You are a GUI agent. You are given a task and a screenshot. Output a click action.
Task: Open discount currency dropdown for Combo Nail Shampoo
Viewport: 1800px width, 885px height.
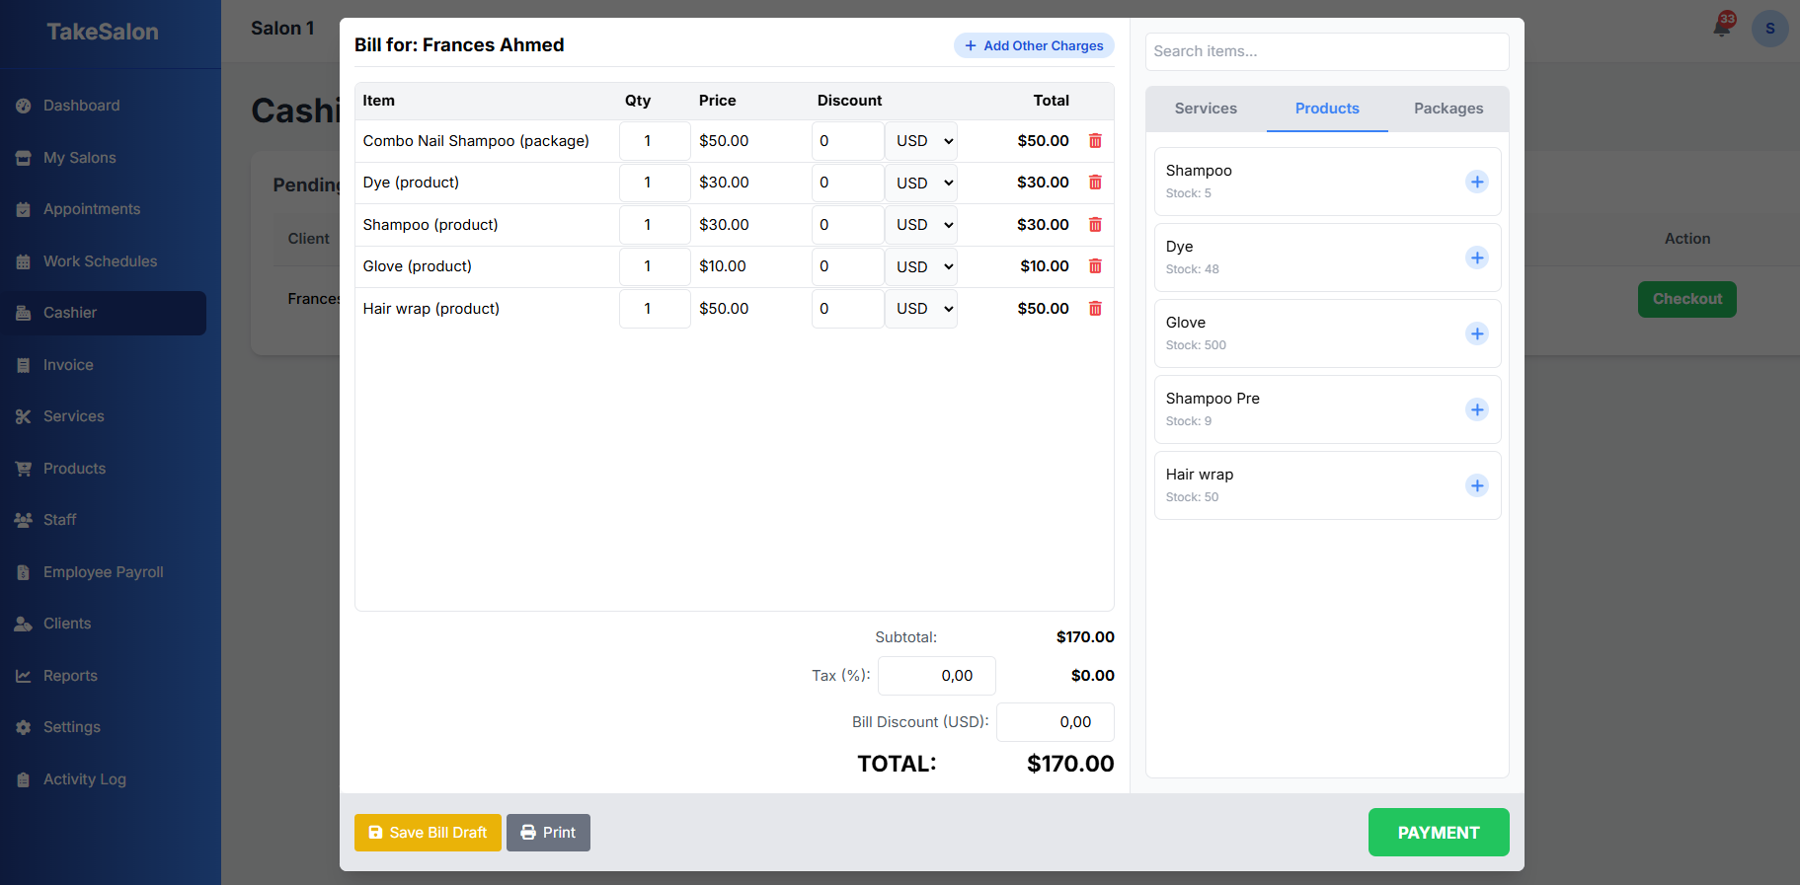[x=921, y=141]
